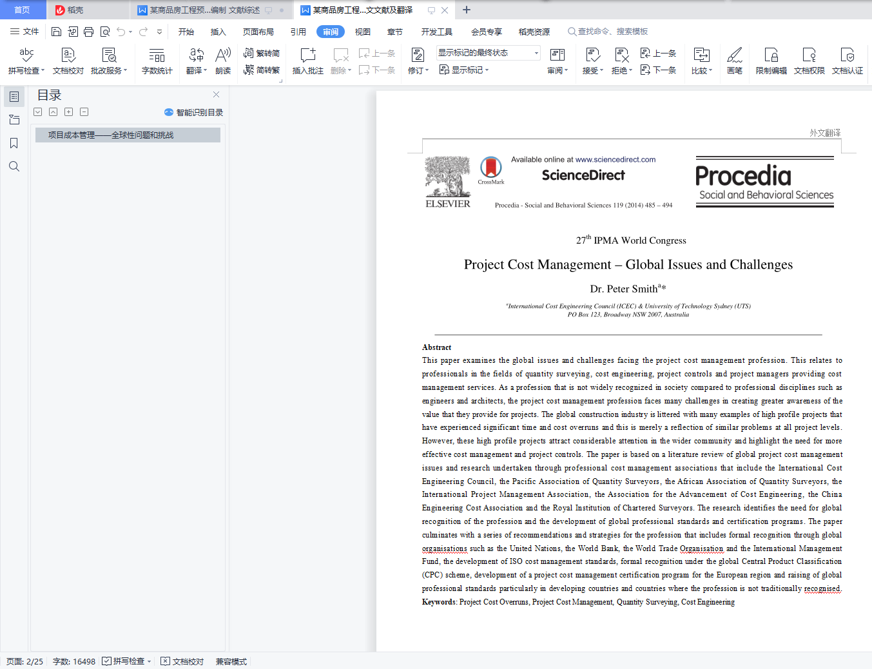872x669 pixels.
Task: Expand the 拒绝 reject dropdown
Action: [630, 71]
